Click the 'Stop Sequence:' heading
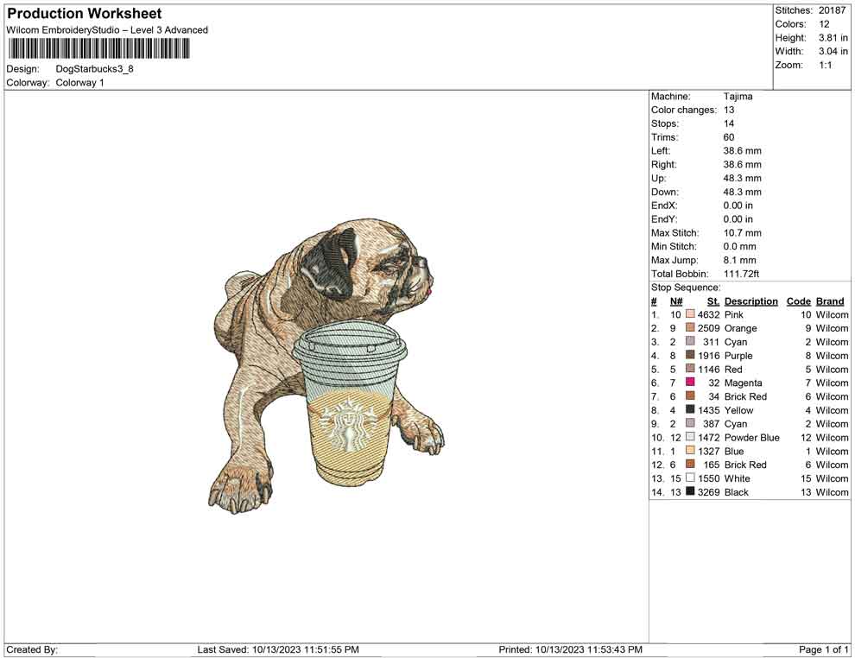Image resolution: width=855 pixels, height=658 pixels. pos(686,288)
